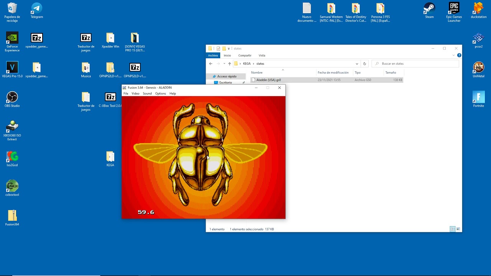The width and height of the screenshot is (491, 276).
Task: Open the Sound menu in Fusion
Action: (x=147, y=94)
